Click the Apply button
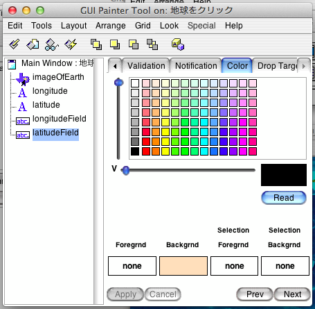 pos(125,294)
